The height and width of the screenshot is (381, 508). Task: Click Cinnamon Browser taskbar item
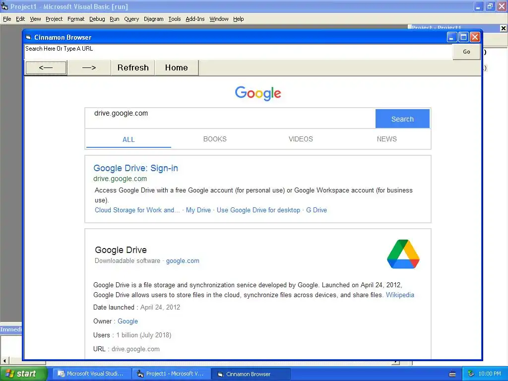click(251, 374)
